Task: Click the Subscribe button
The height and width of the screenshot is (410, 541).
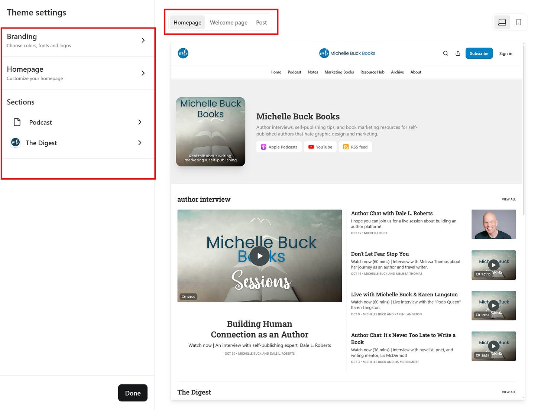Action: point(479,53)
